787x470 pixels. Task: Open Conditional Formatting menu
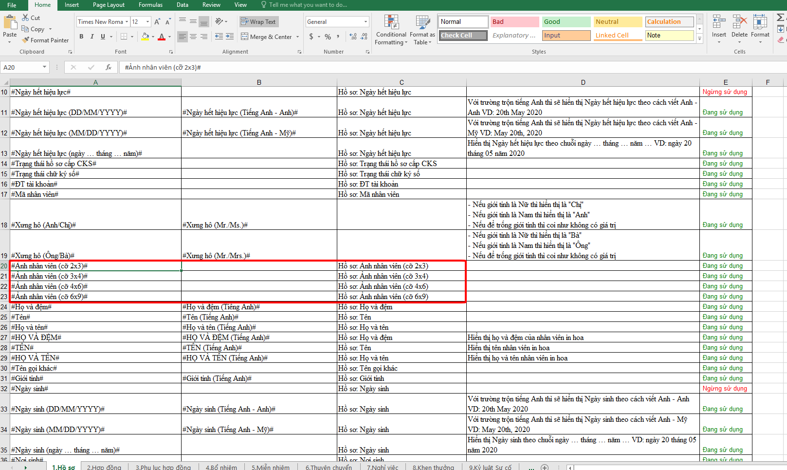tap(391, 30)
